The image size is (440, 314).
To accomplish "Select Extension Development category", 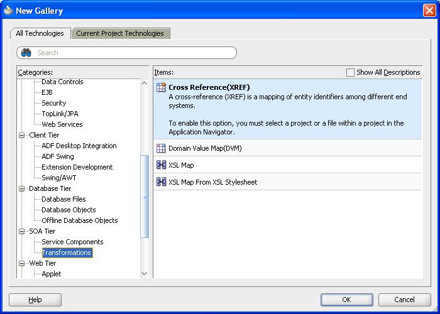I will (x=77, y=167).
